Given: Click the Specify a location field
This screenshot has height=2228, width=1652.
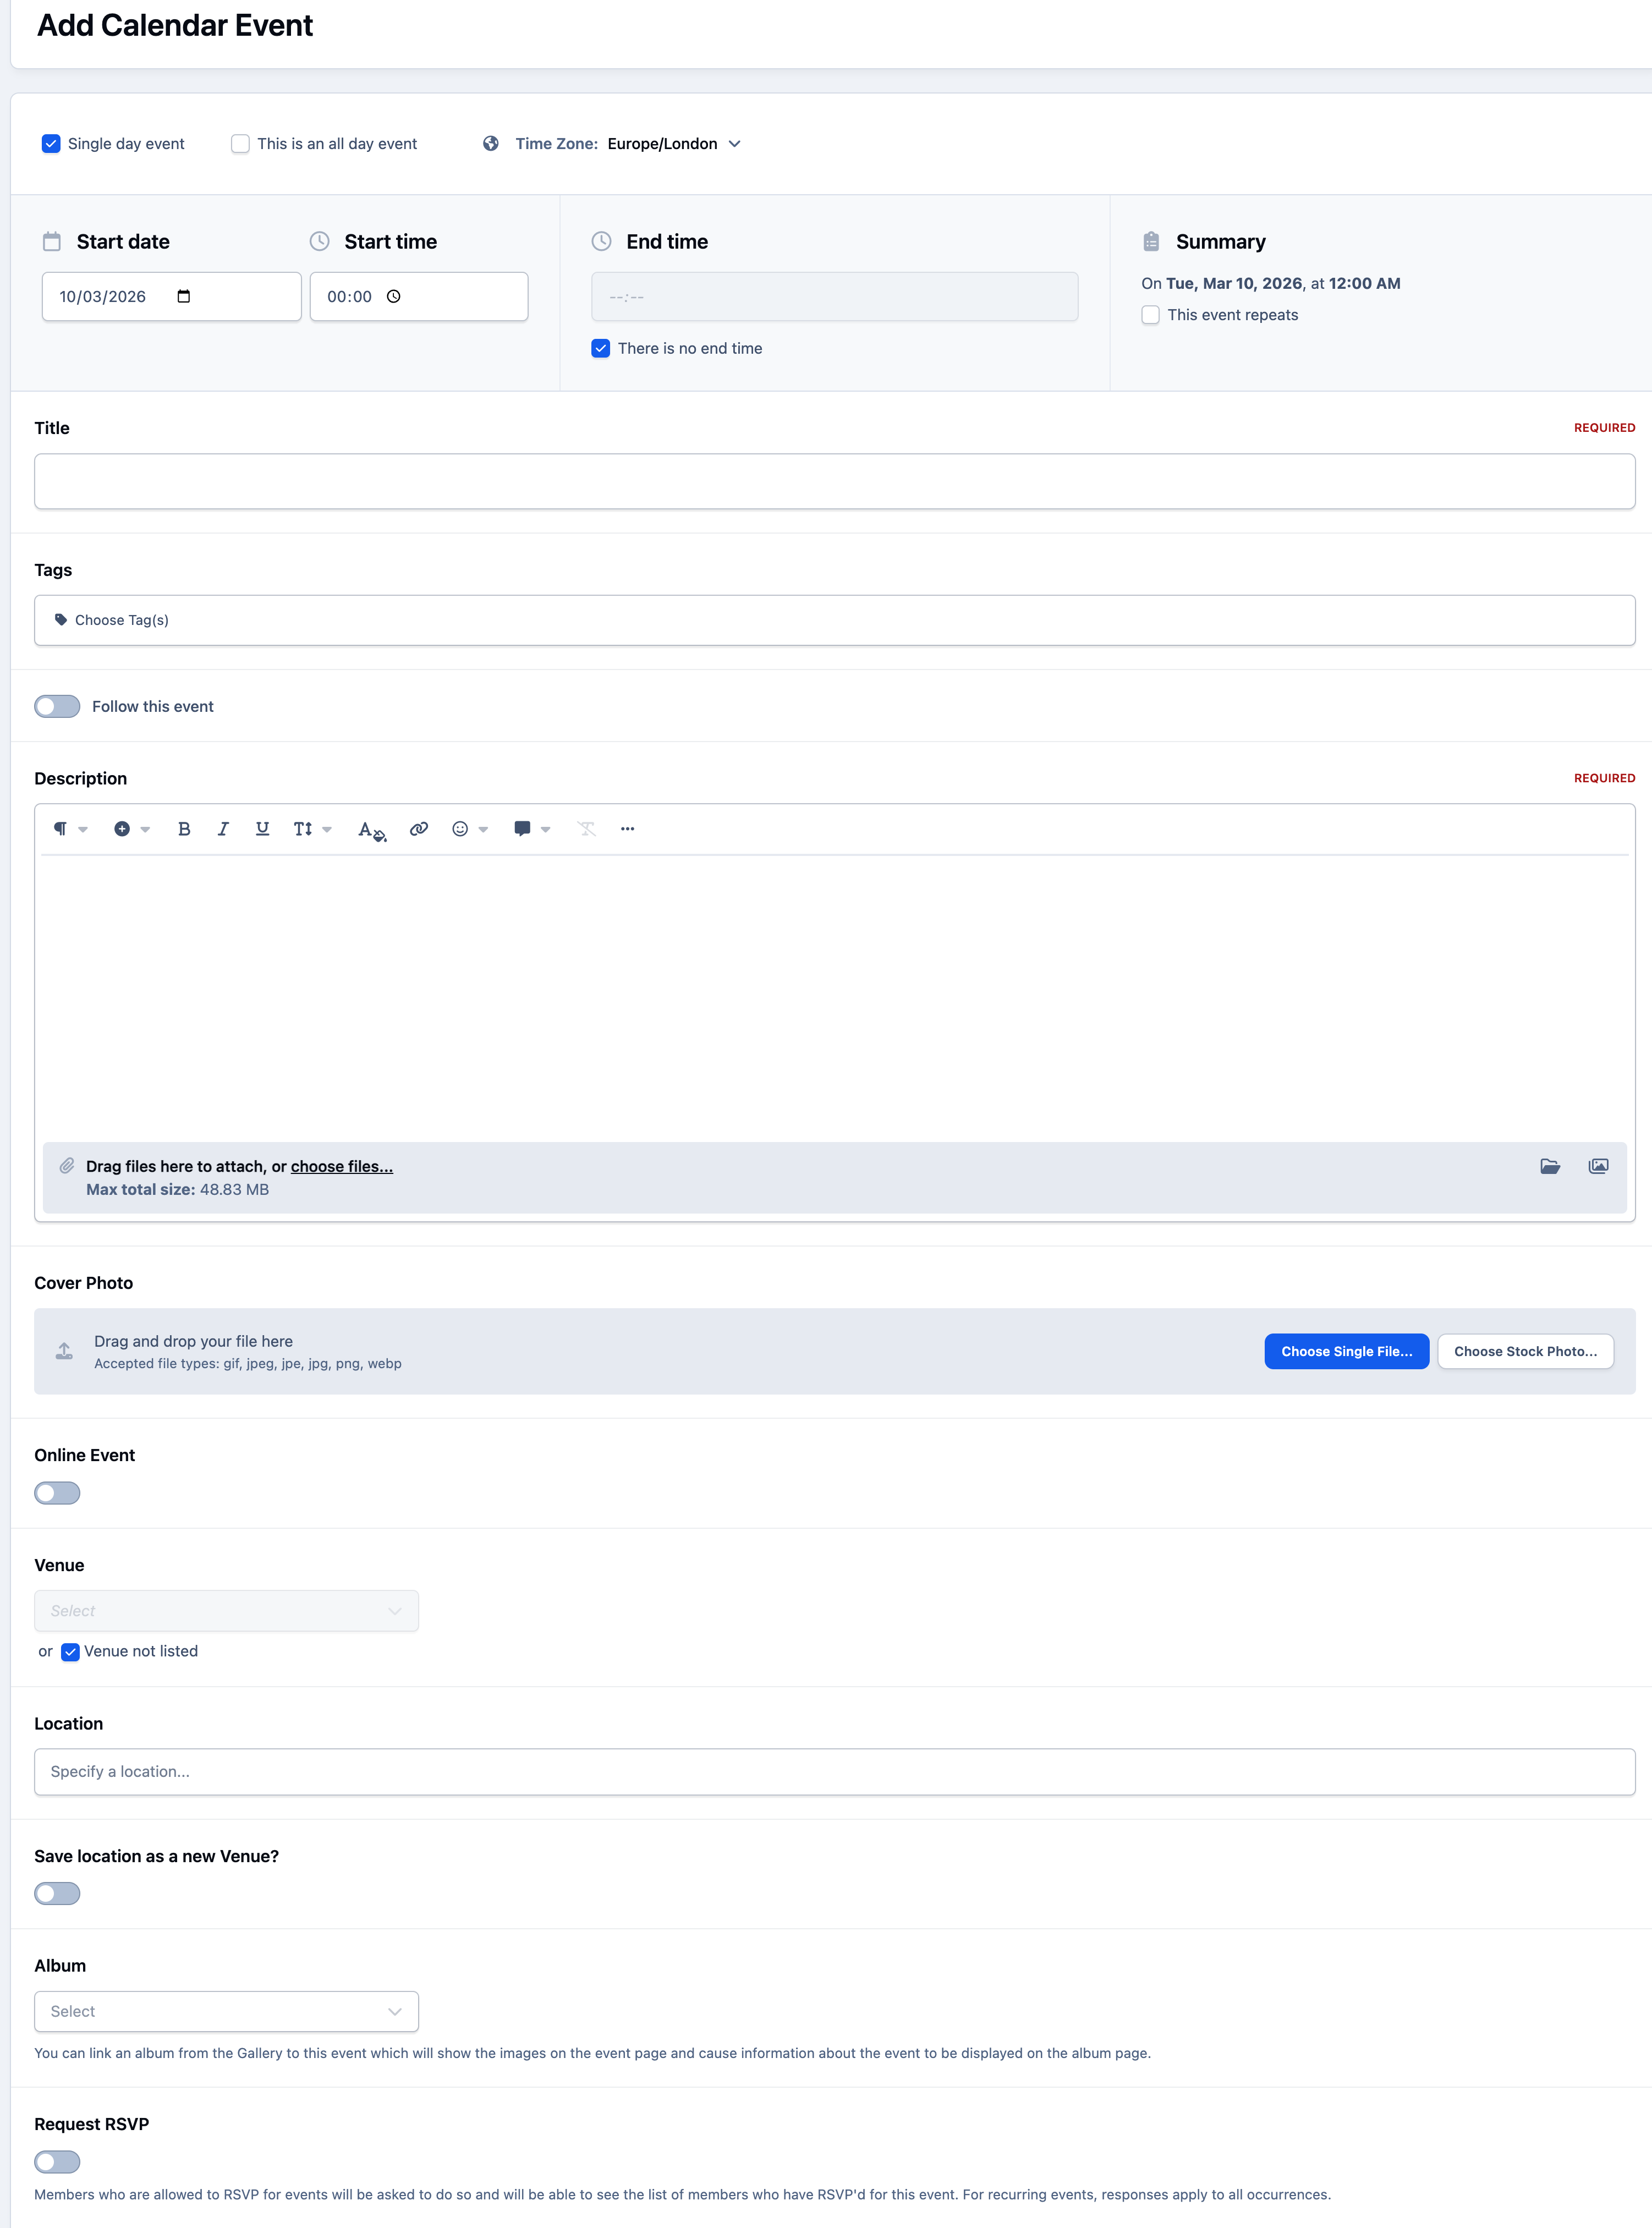Looking at the screenshot, I should (835, 1772).
